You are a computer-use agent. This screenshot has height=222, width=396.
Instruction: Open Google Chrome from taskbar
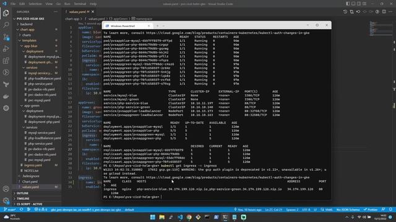[x=189, y=217]
